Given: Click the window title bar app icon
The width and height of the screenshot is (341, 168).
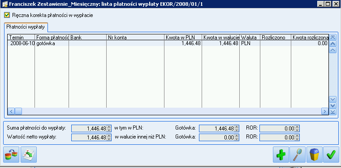Looking at the screenshot, I should click(x=4, y=4).
